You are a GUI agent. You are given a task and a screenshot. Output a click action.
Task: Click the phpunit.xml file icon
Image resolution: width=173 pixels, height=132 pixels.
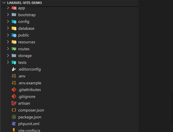tap(14, 124)
